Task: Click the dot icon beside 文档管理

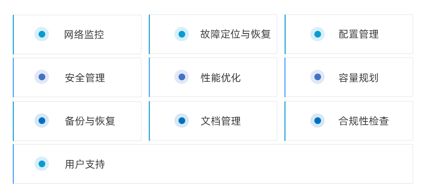Action: click(x=182, y=120)
